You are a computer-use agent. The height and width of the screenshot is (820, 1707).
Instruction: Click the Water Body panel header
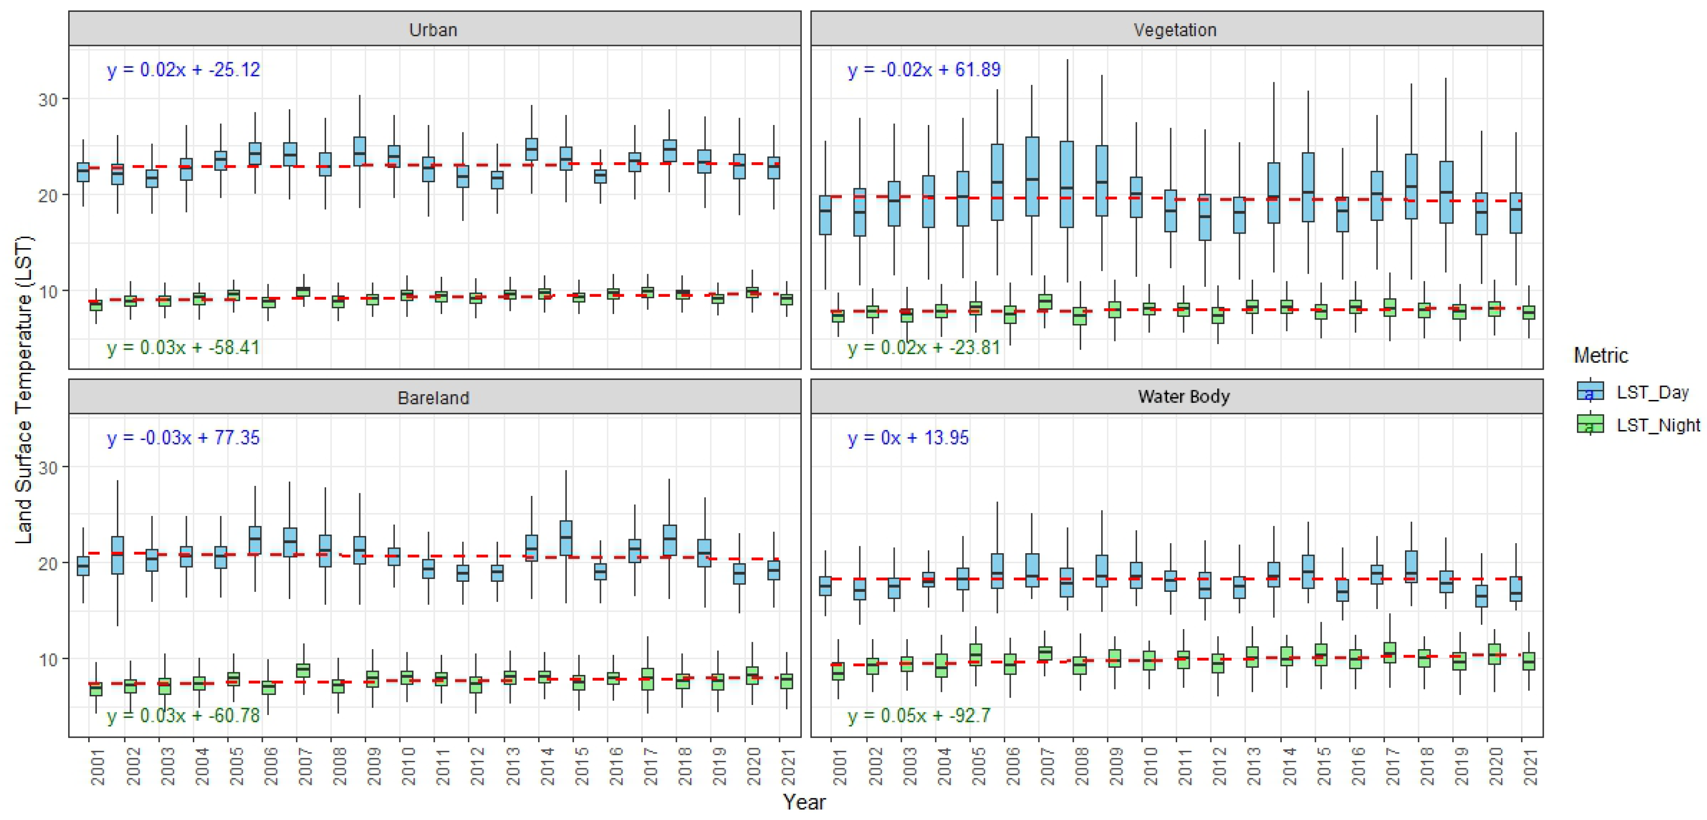pyautogui.click(x=1183, y=396)
